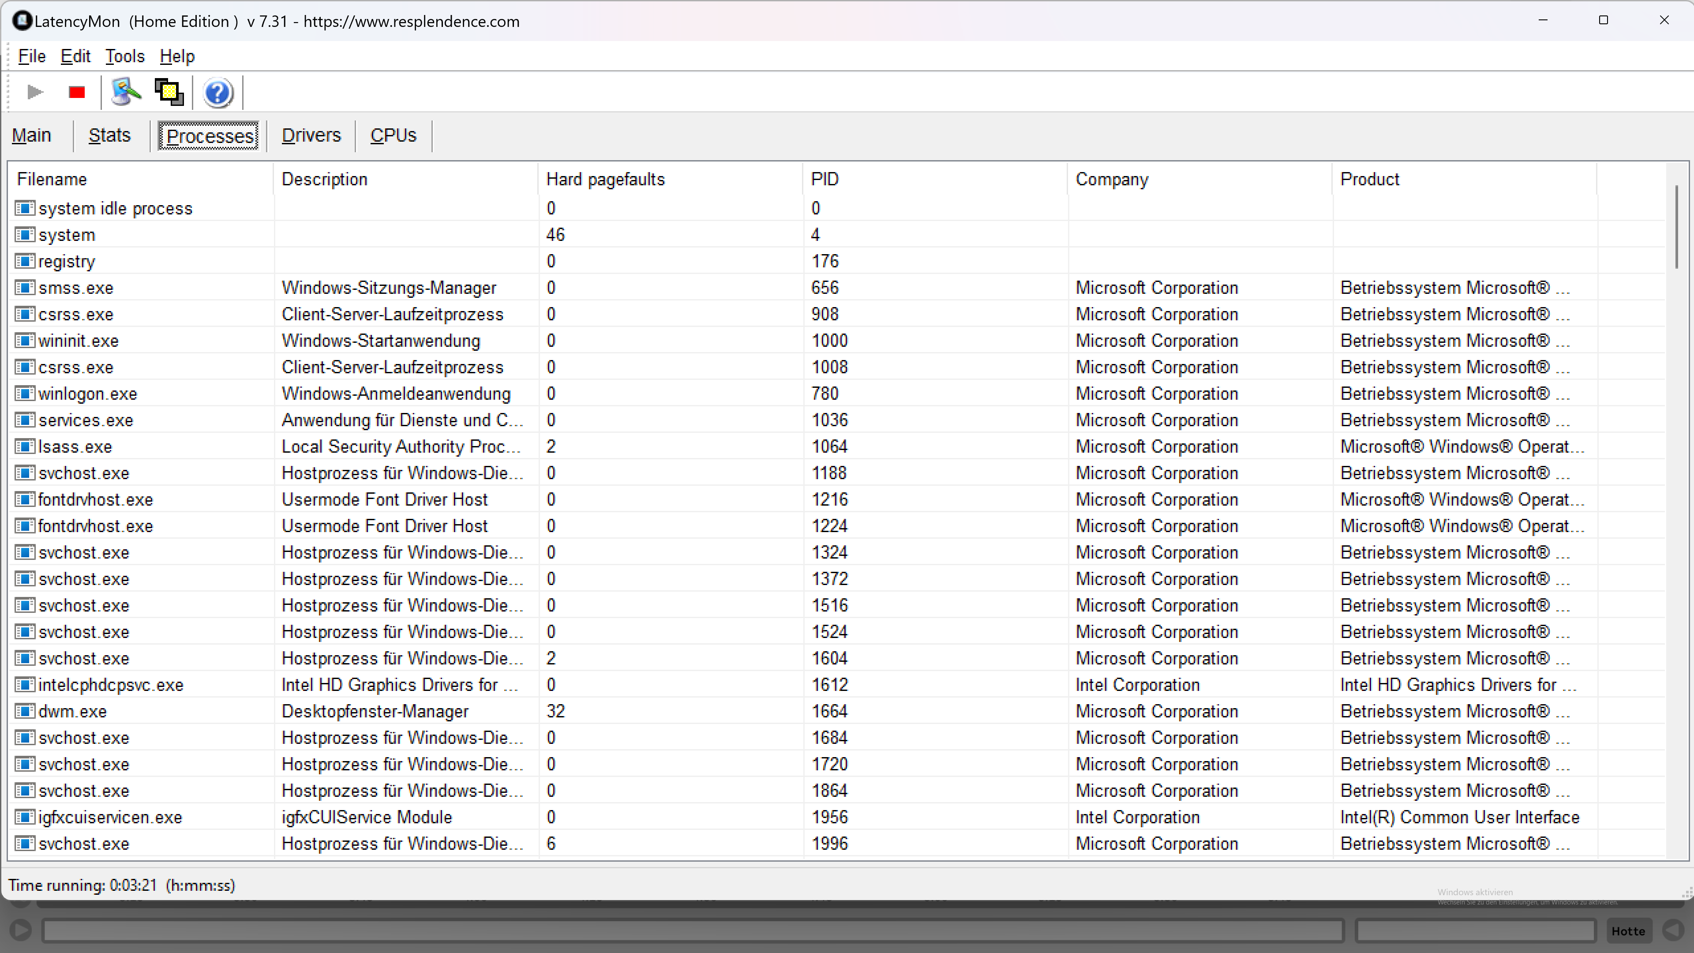1694x953 pixels.
Task: Sort by the PID column header
Action: [x=935, y=179]
